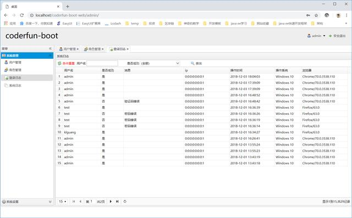The height and width of the screenshot is (218, 352).
Task: Click the operating system column header
Action: 288,70
